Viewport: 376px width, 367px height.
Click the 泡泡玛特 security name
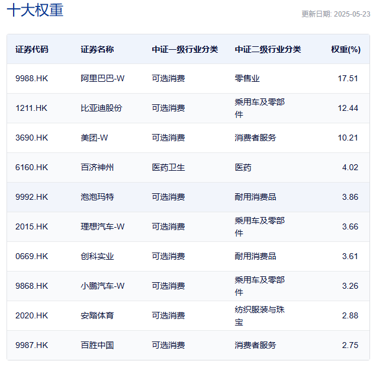(97, 197)
